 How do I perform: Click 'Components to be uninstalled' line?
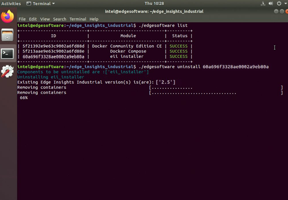coord(83,72)
